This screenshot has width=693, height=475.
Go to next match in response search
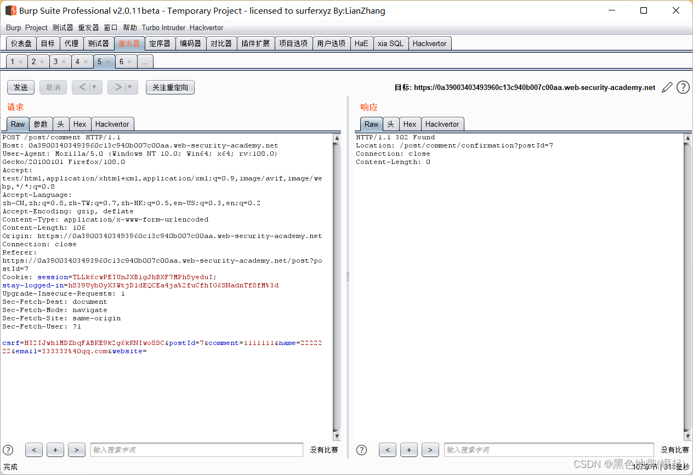430,450
